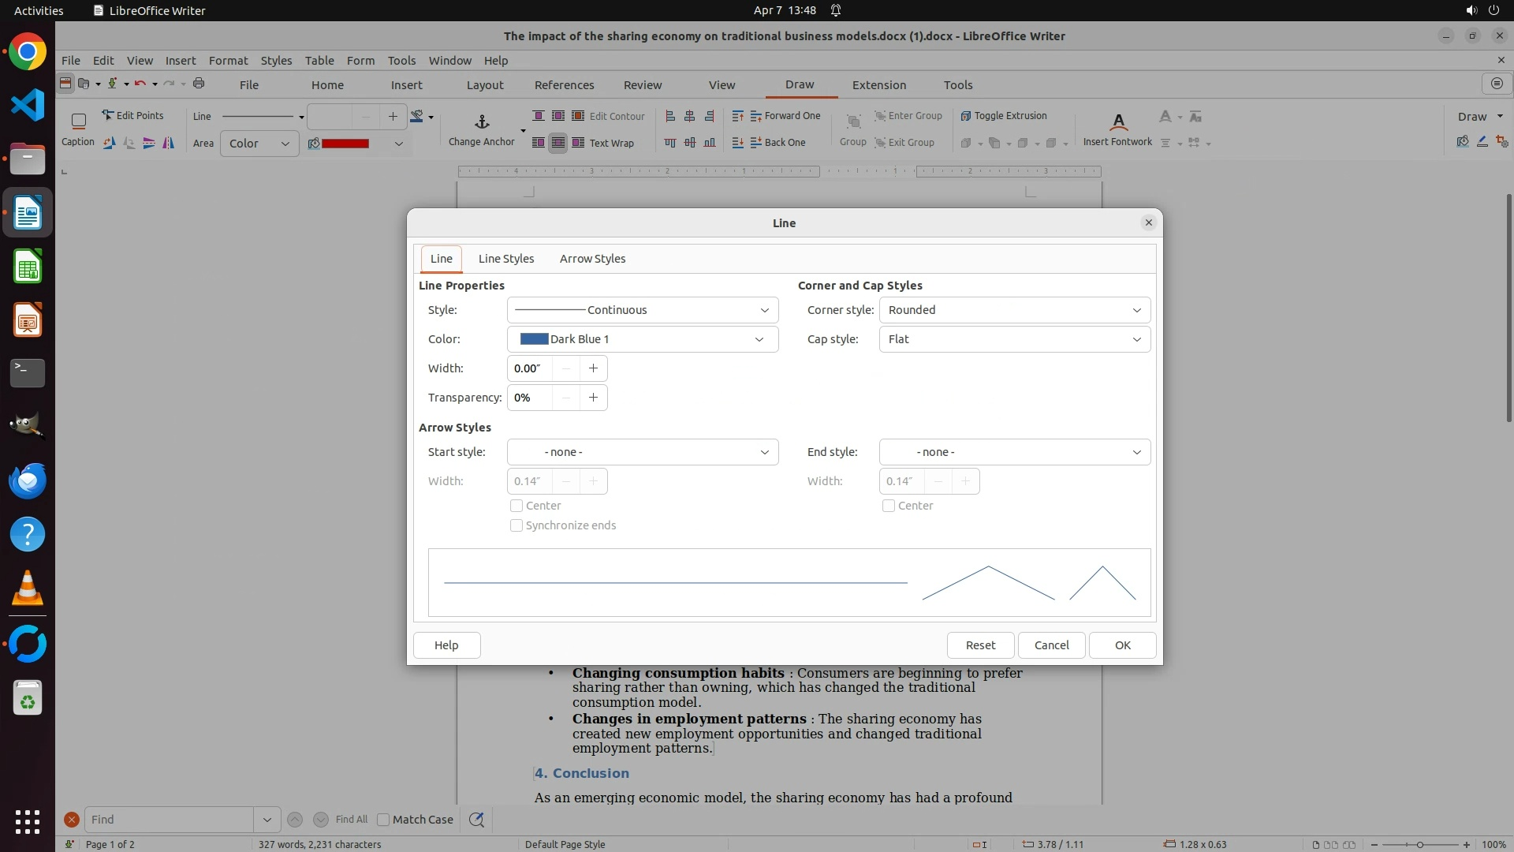Click the Back One icon

755,143
